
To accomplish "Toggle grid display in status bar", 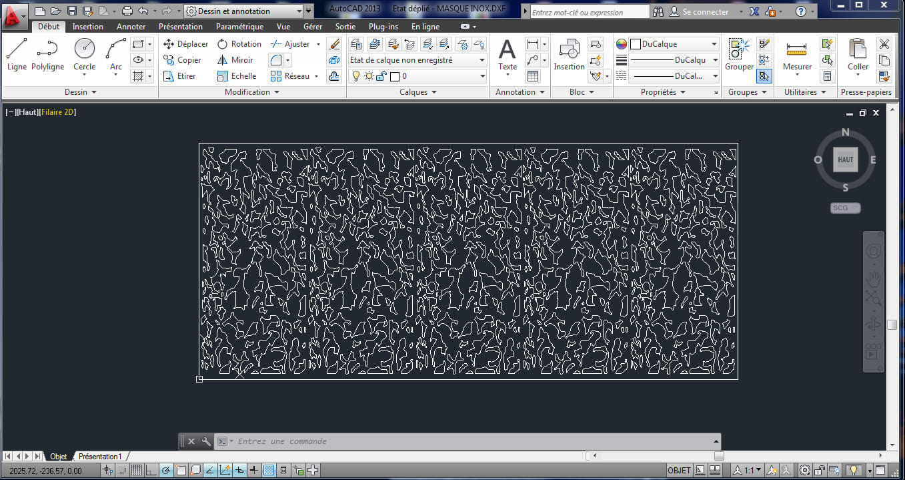I will (136, 470).
